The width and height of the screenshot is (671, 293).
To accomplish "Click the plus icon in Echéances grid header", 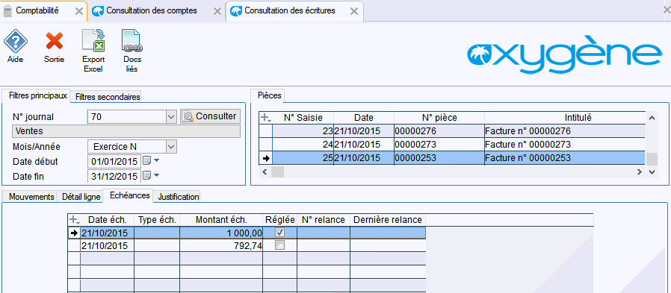I will tap(75, 219).
